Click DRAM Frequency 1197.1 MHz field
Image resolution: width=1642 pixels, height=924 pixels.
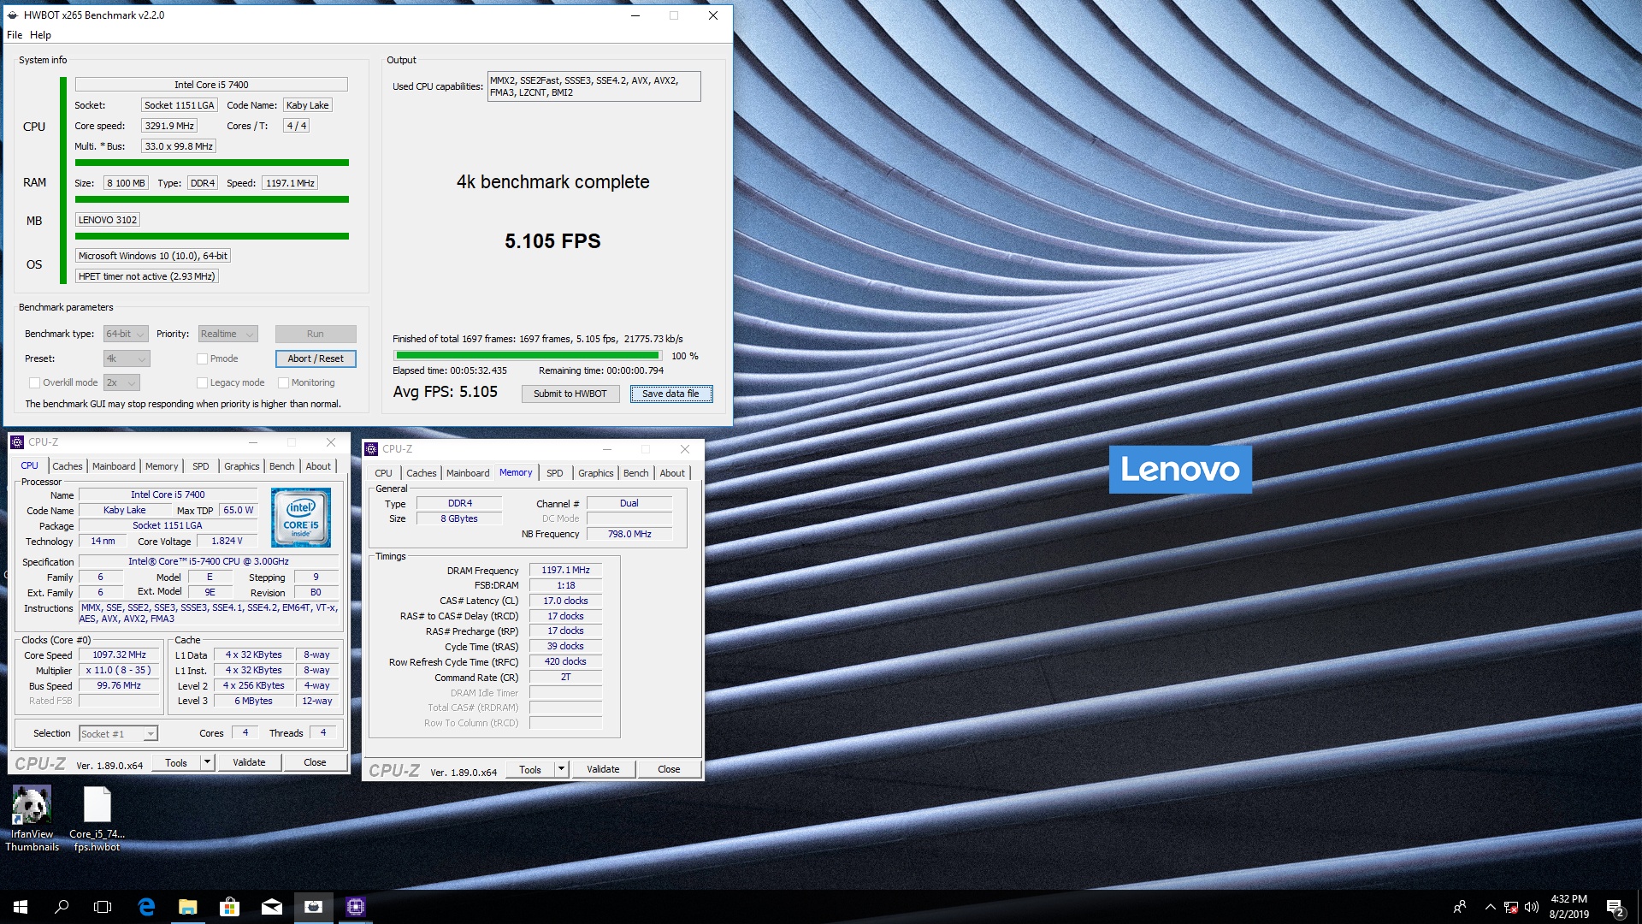click(x=565, y=570)
